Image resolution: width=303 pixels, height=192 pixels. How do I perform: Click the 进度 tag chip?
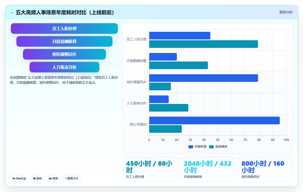tap(53, 178)
